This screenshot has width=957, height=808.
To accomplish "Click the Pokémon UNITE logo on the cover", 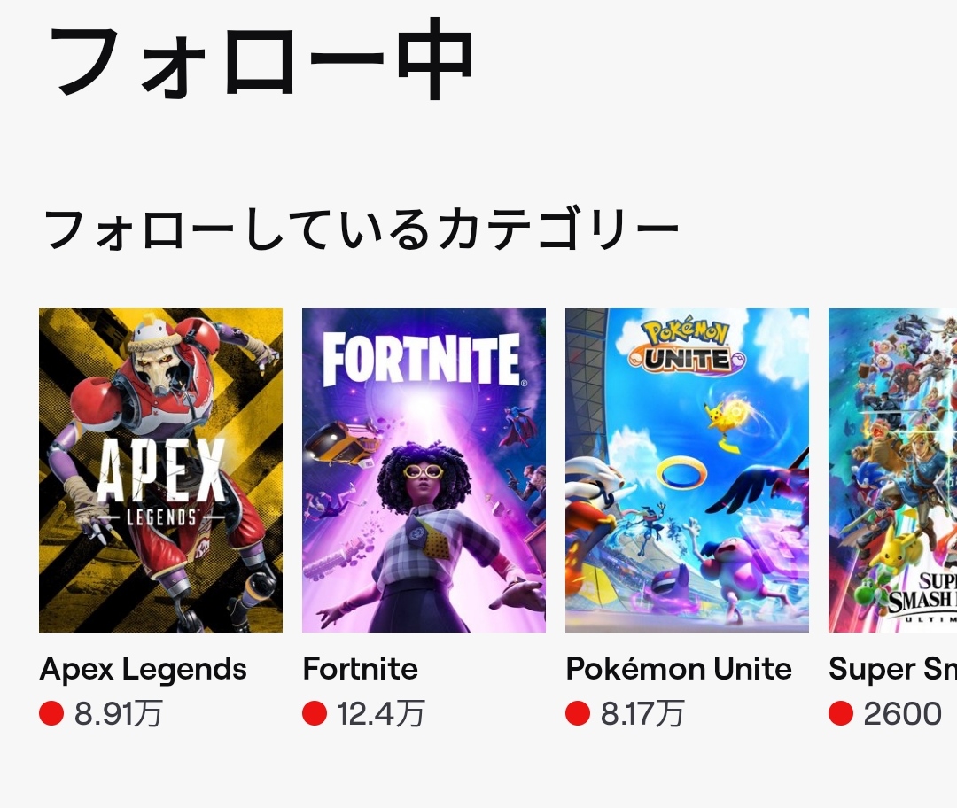I will coord(685,347).
